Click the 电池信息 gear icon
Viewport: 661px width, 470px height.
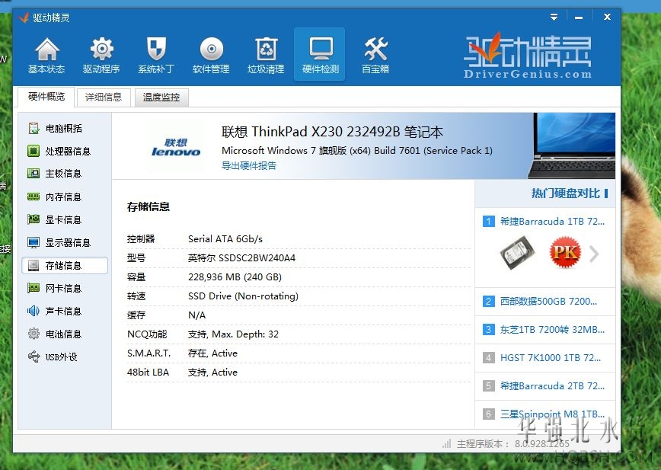pos(34,334)
